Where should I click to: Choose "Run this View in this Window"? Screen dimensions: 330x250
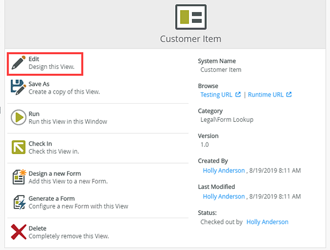(68, 122)
